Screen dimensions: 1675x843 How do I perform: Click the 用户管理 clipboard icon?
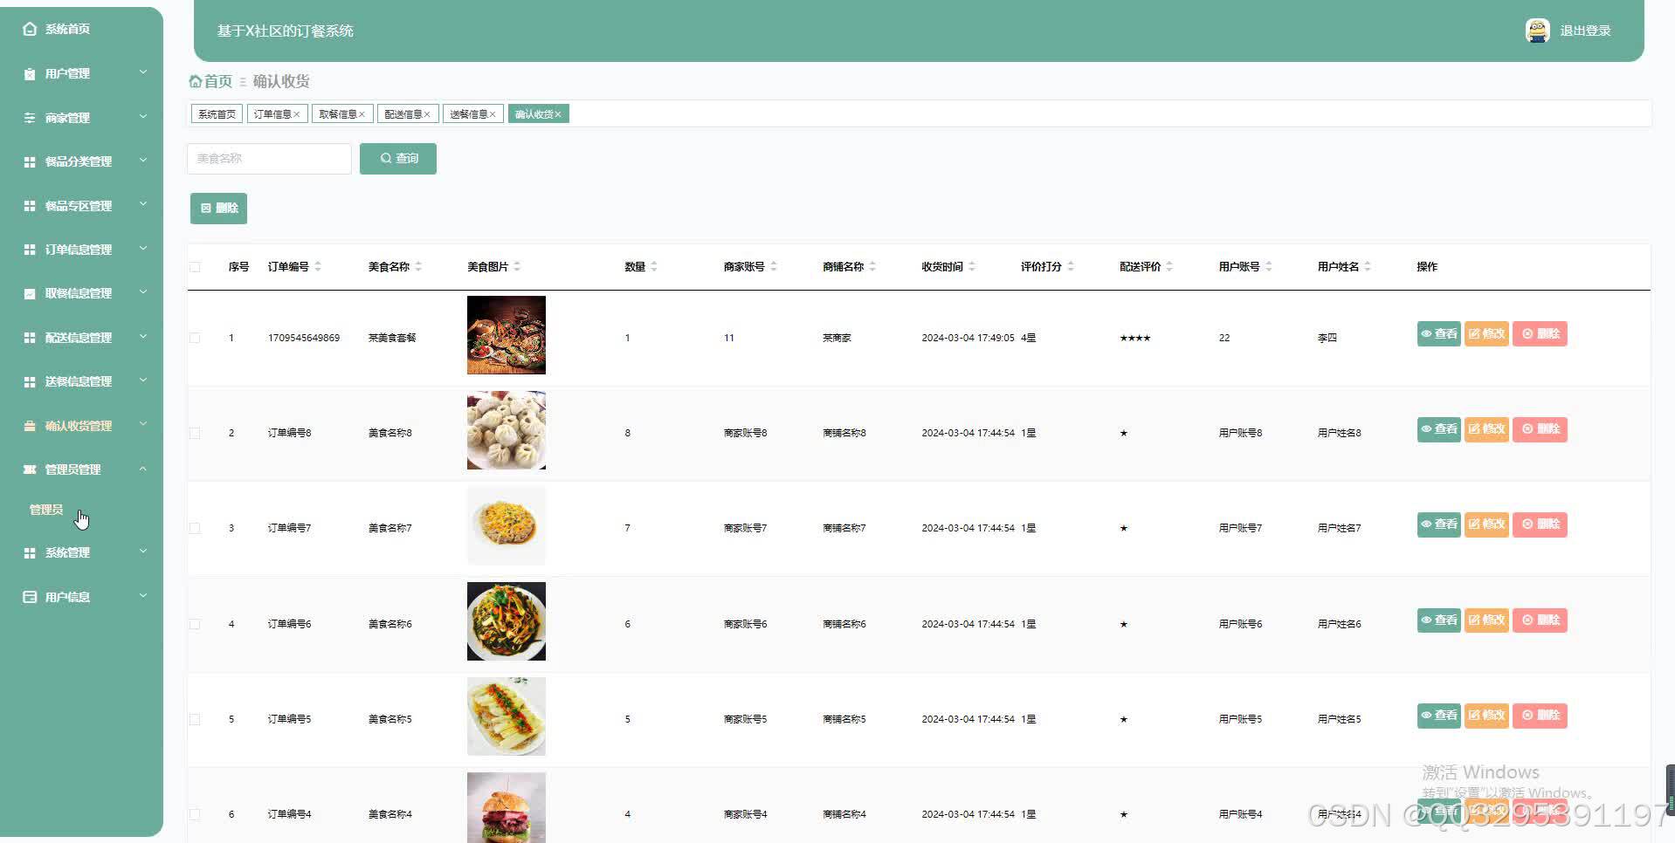click(30, 73)
